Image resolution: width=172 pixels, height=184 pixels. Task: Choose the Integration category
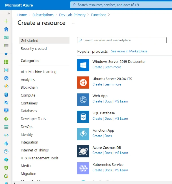(29, 142)
